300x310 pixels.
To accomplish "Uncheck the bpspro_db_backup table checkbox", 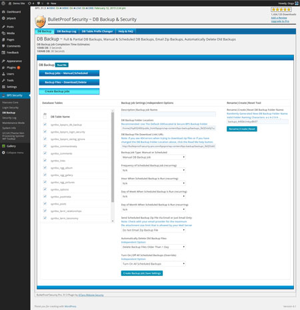I will (45, 125).
